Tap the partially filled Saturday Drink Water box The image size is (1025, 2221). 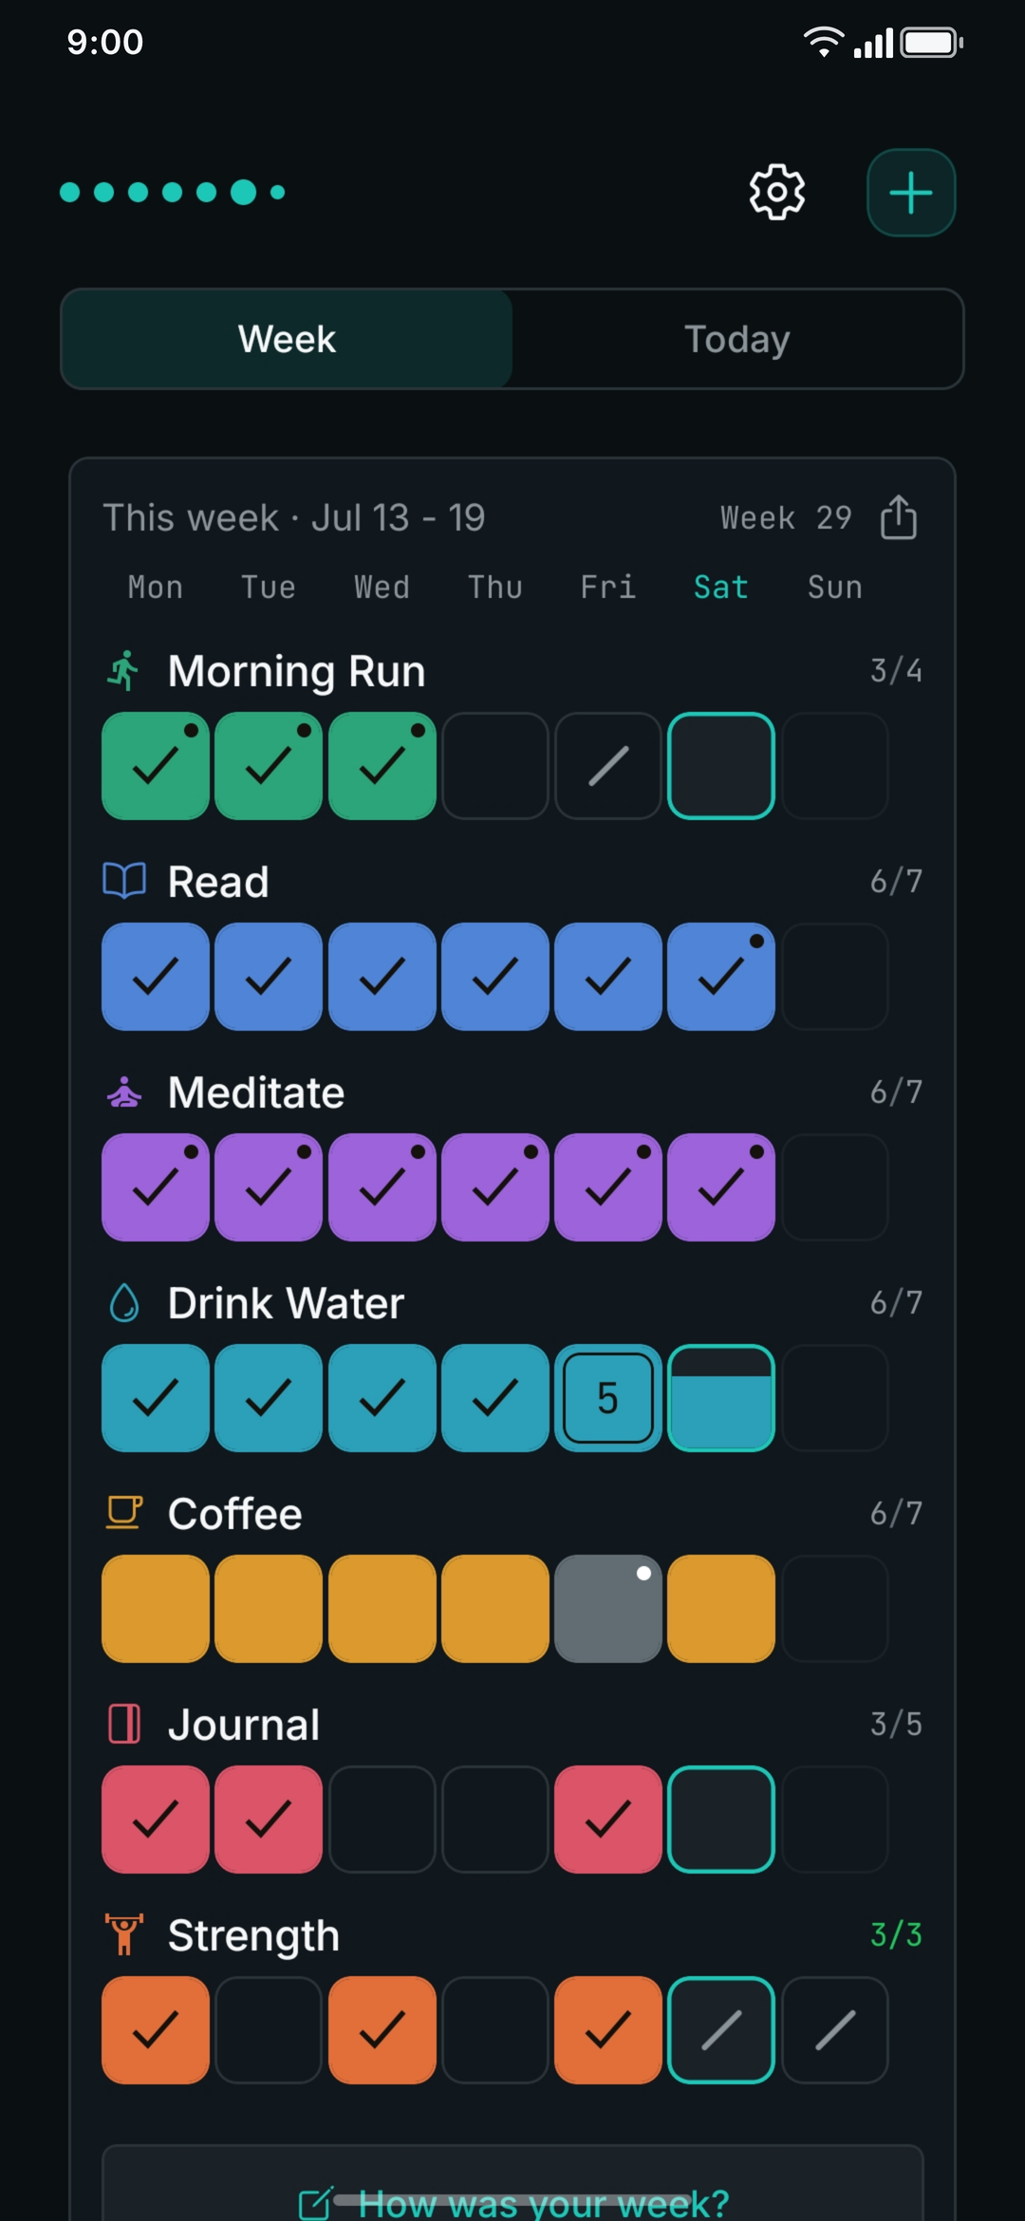[721, 1398]
